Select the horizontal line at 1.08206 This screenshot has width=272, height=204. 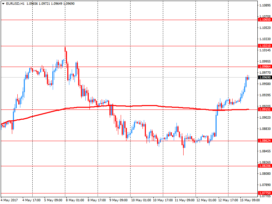coord(129,166)
